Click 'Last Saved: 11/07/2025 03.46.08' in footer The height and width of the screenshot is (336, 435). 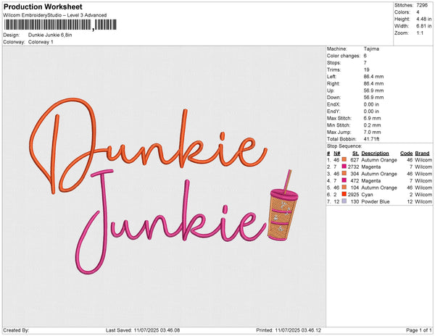pos(143,330)
